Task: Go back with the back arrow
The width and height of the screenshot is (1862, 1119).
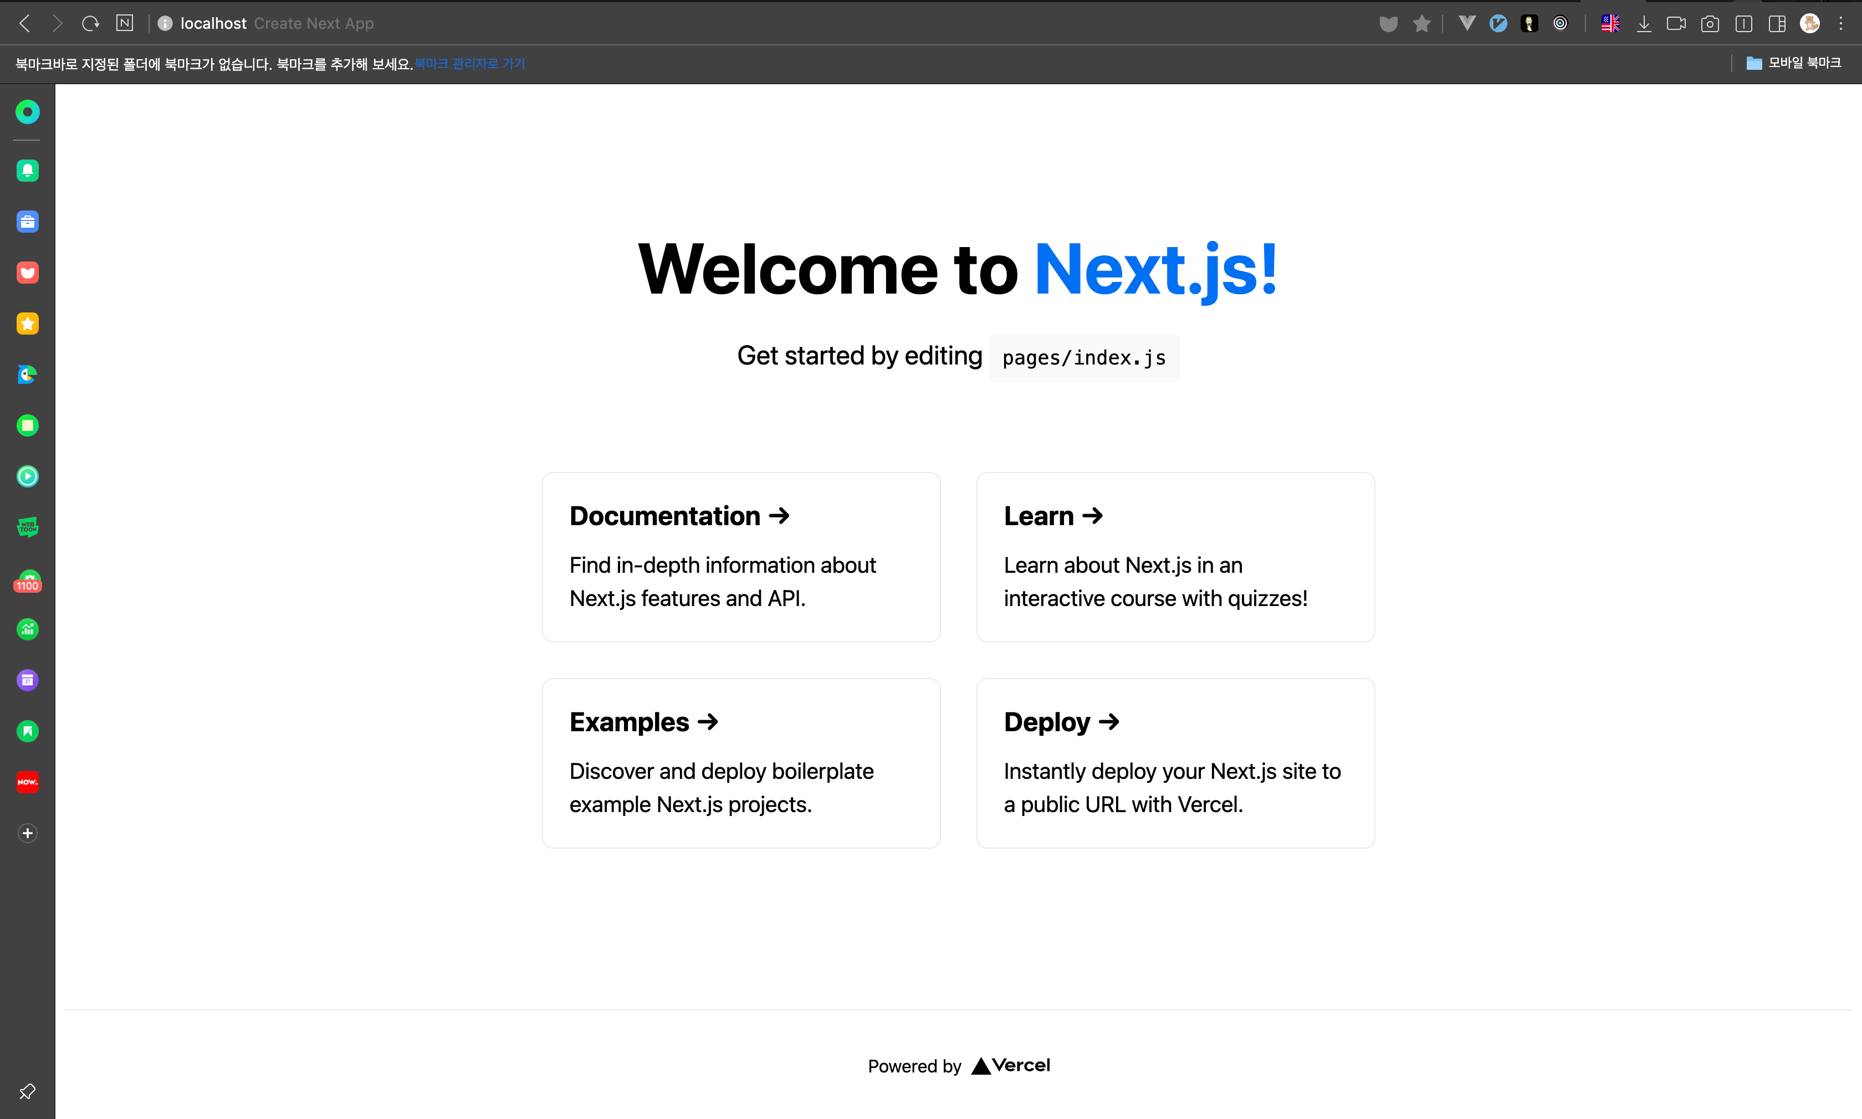Action: [x=25, y=23]
